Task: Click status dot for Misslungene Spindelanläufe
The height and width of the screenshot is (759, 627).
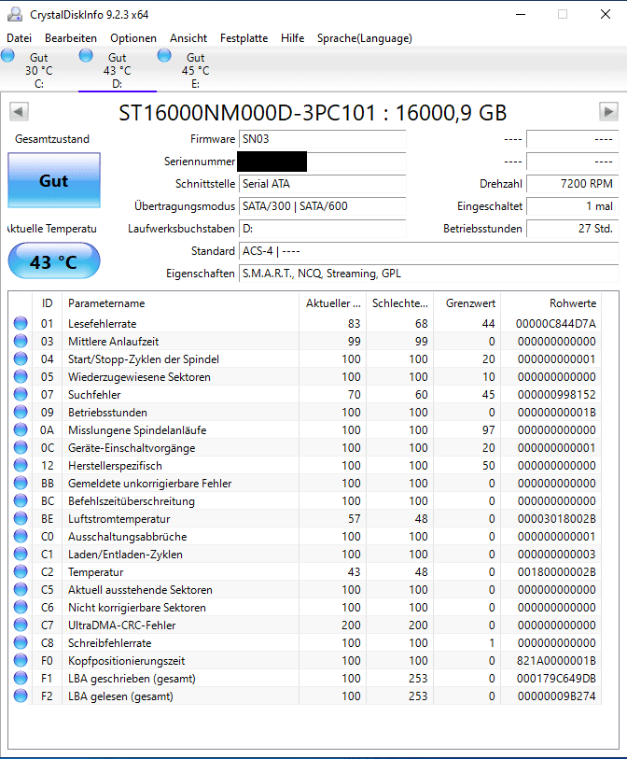Action: 21,429
